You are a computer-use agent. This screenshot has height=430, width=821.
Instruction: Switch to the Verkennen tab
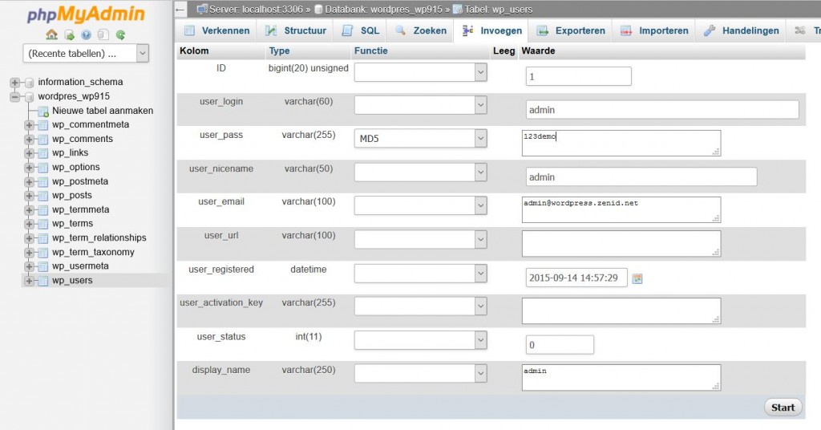[x=216, y=30]
